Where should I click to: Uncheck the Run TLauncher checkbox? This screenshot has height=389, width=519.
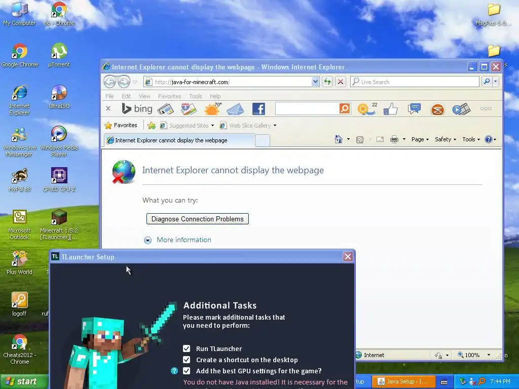point(187,348)
